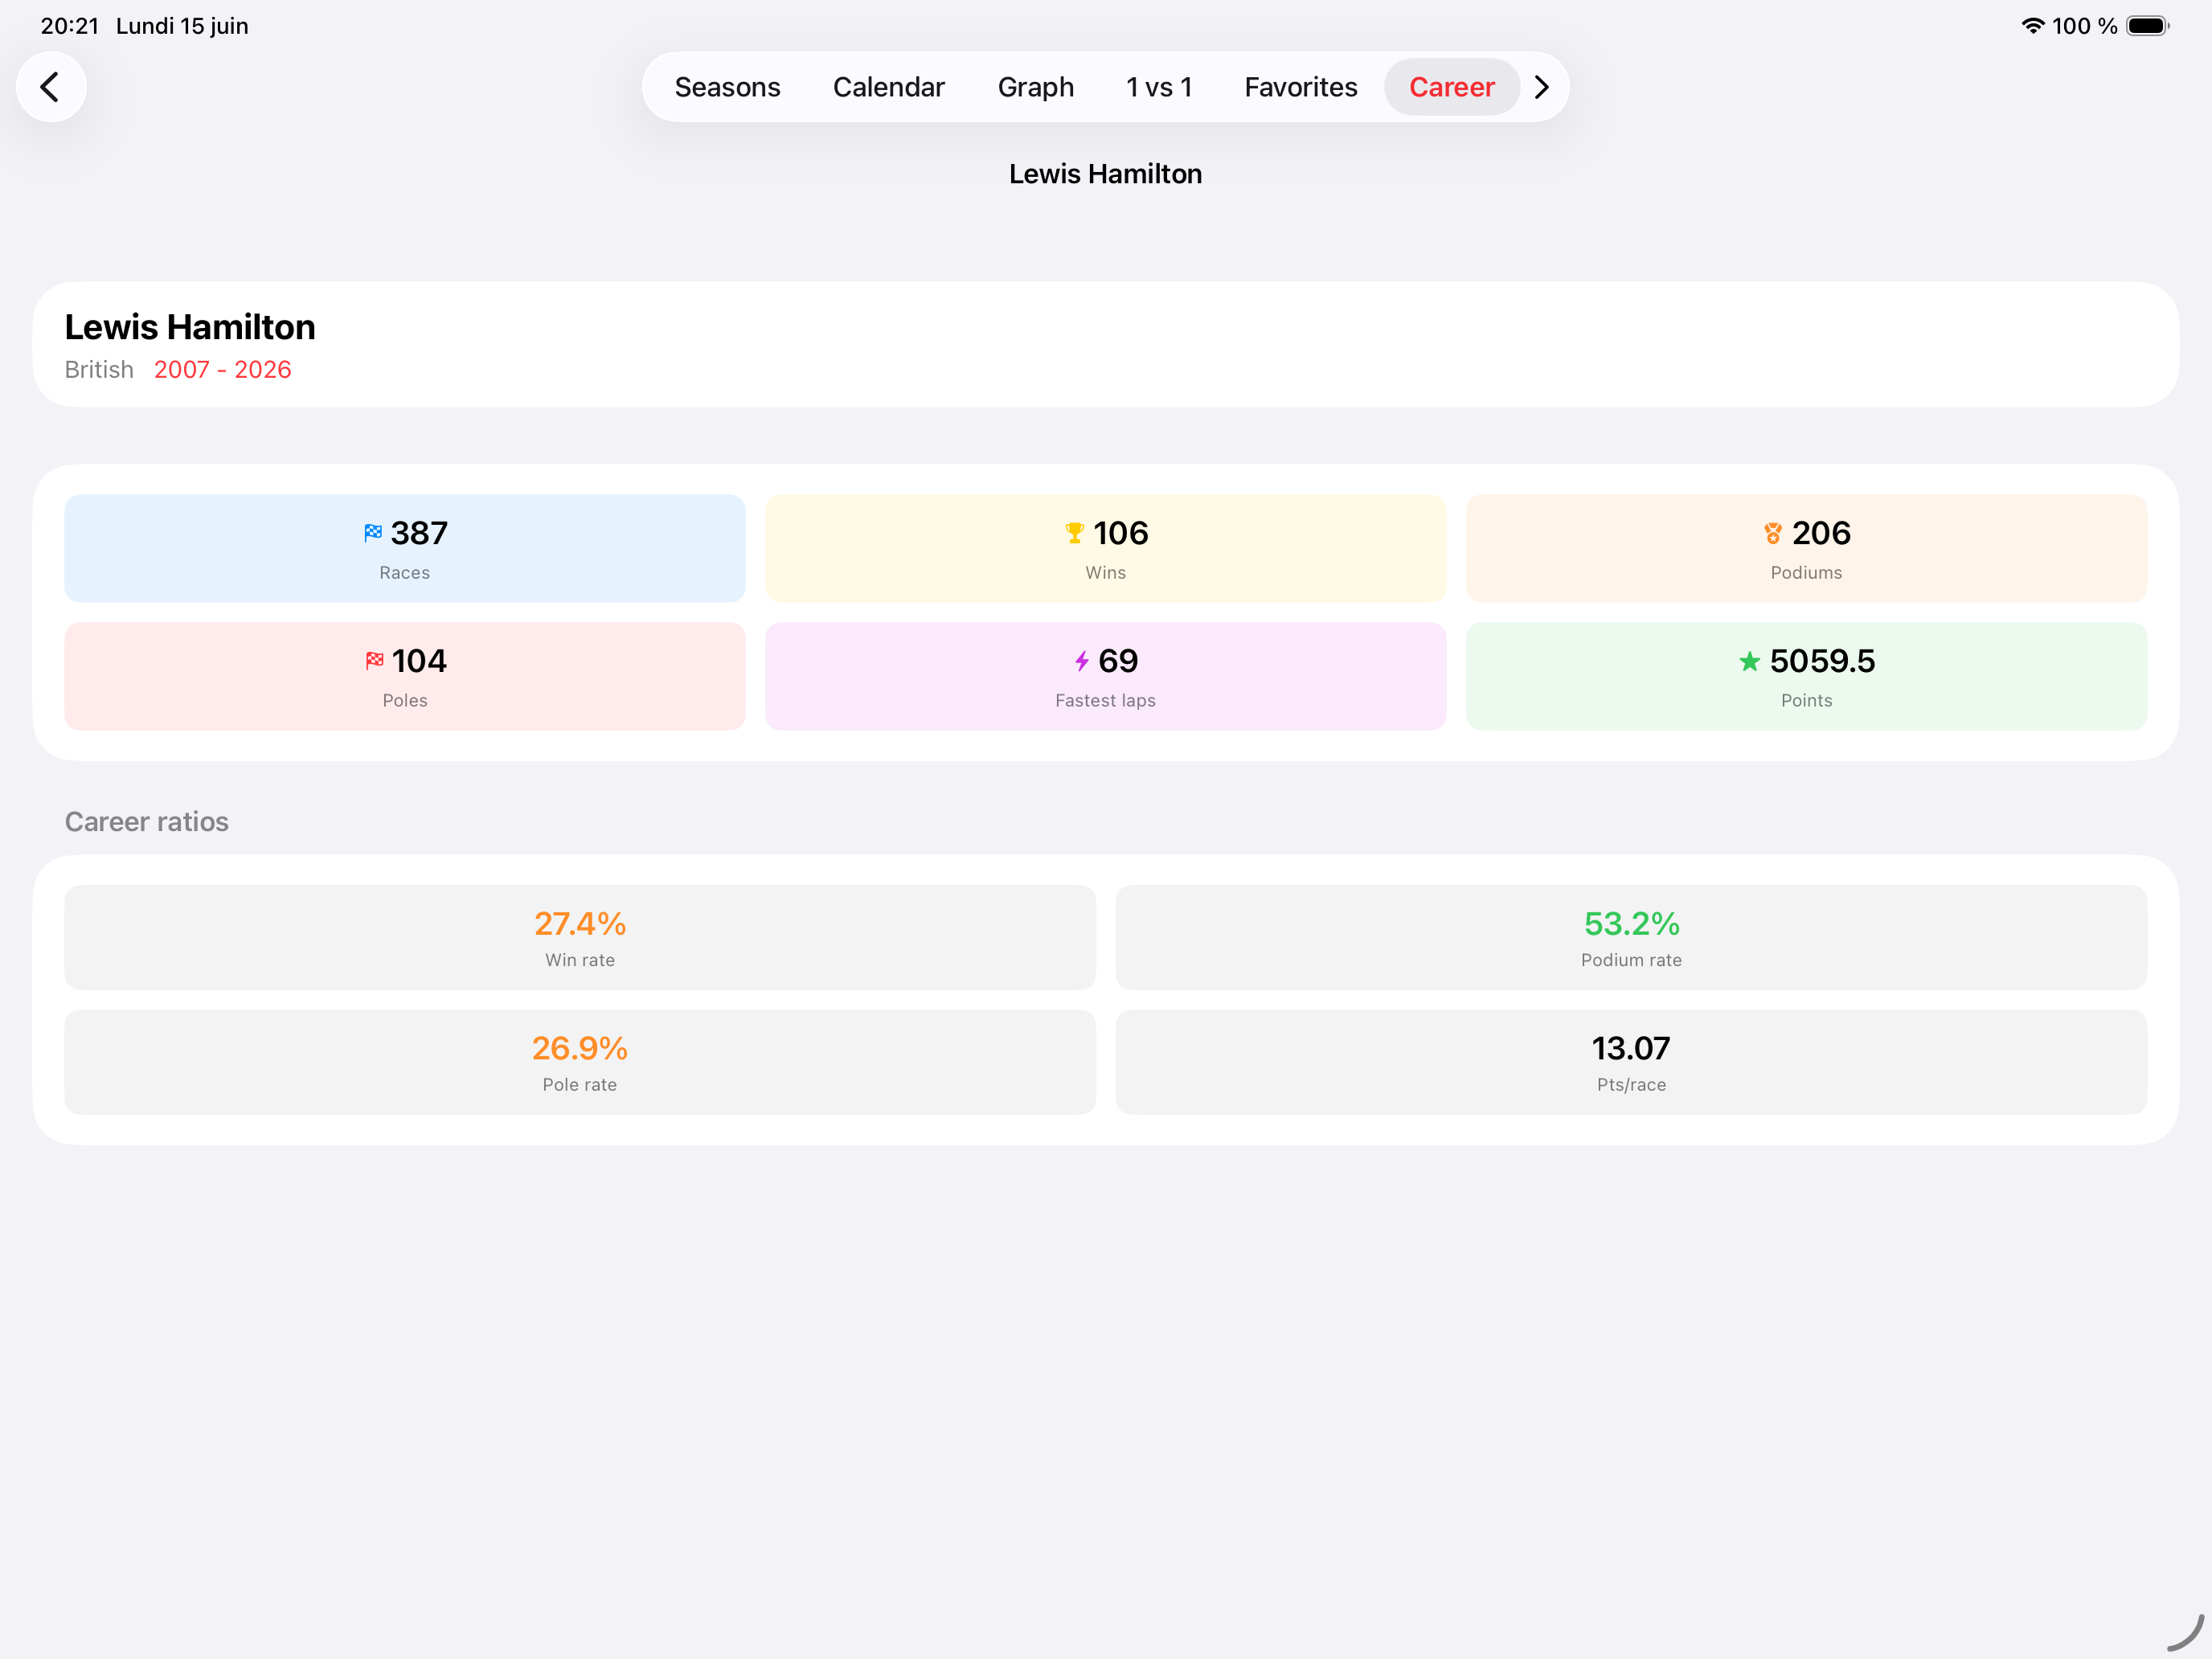Click the Lewis Hamilton page title

tap(1105, 174)
